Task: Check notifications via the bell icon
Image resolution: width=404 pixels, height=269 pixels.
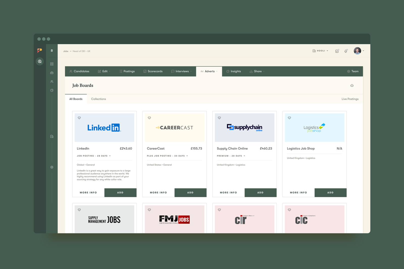Action: click(345, 51)
